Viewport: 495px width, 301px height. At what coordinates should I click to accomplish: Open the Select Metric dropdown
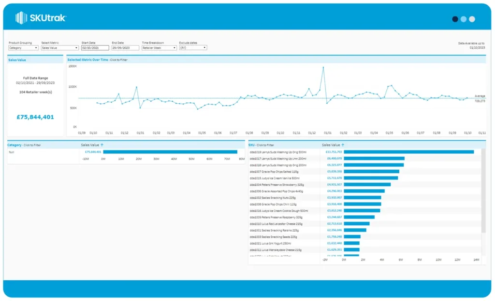pos(59,48)
